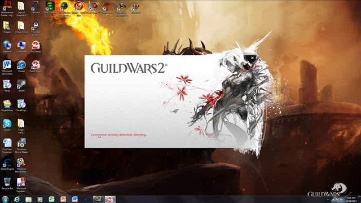Open the SkypeSetup installer icon
Screen dimensions: 361x203
click(7, 105)
